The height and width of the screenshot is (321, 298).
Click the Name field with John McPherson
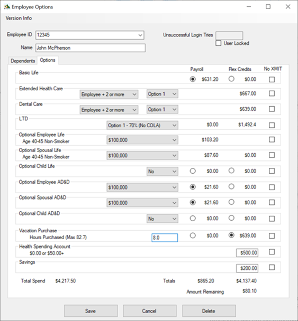[91, 48]
